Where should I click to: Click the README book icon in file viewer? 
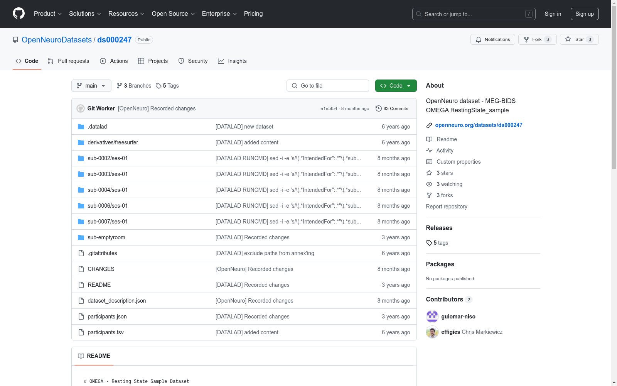[81, 356]
